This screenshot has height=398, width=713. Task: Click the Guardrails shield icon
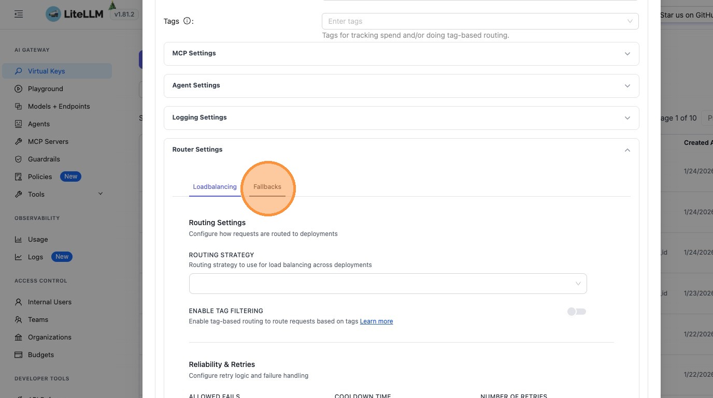pos(19,159)
